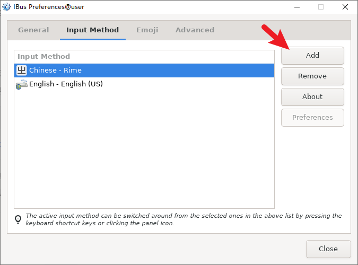Screen dimensions: 358x265
Task: Click the keyboard icon beside English (US)
Action: coord(22,84)
